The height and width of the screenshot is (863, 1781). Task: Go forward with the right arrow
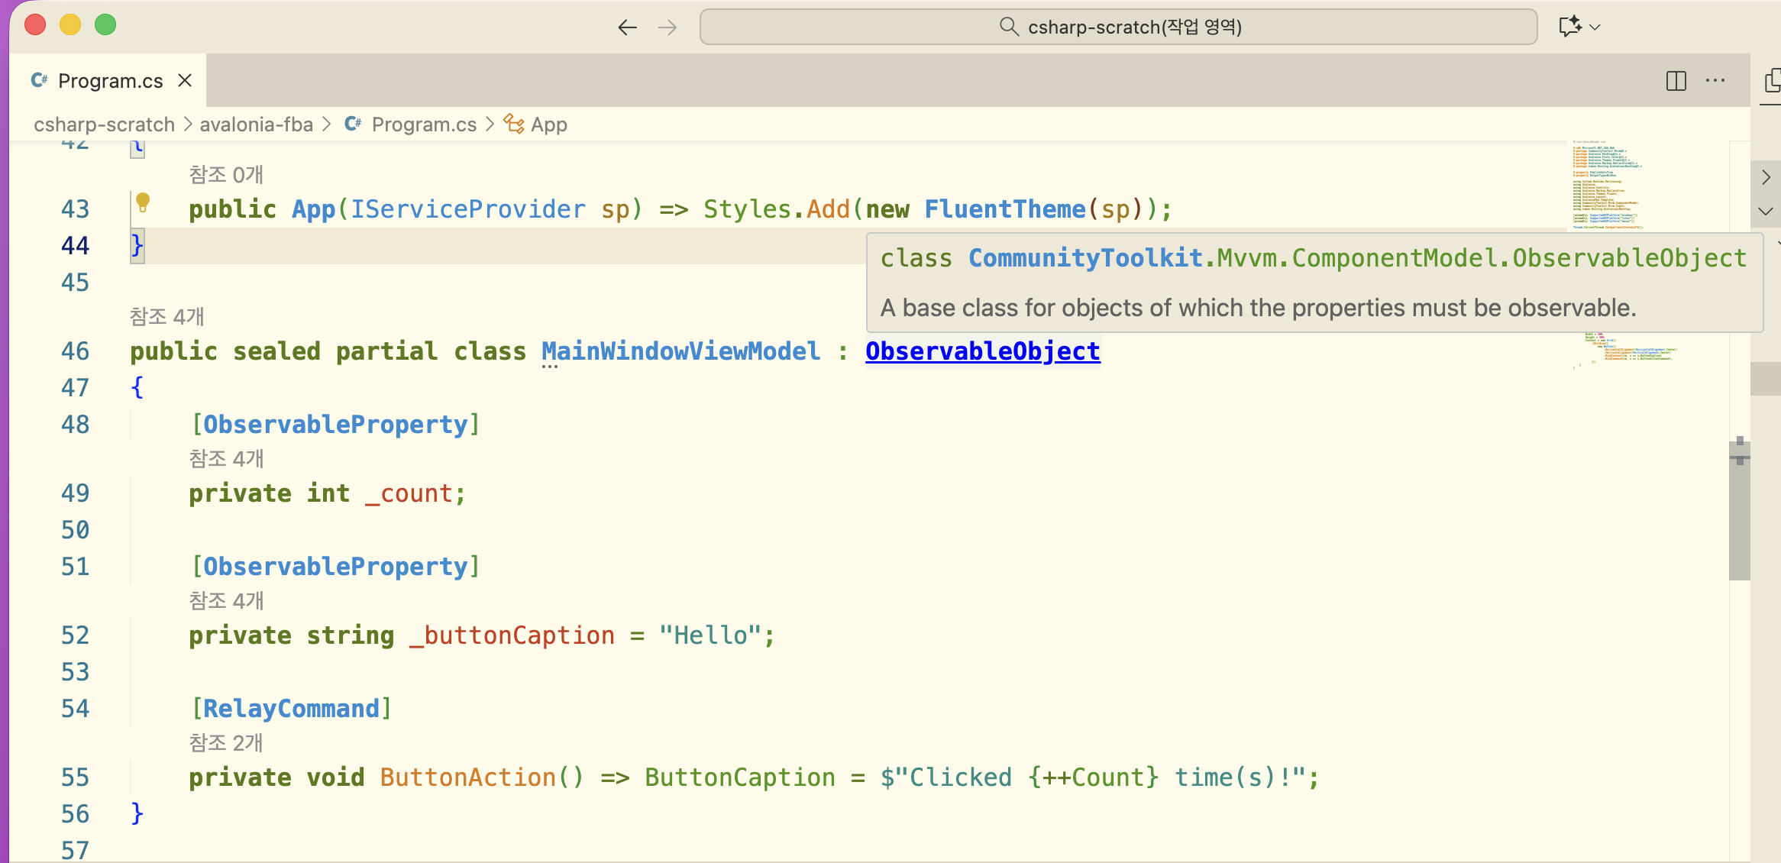tap(667, 27)
